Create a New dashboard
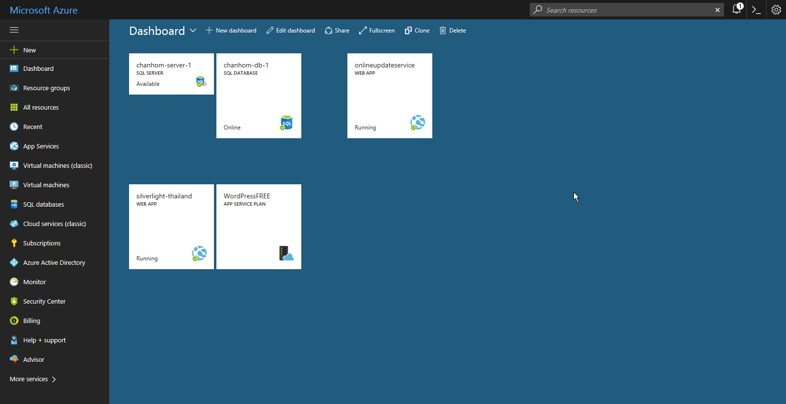Screen dimensions: 786x404 231,31
